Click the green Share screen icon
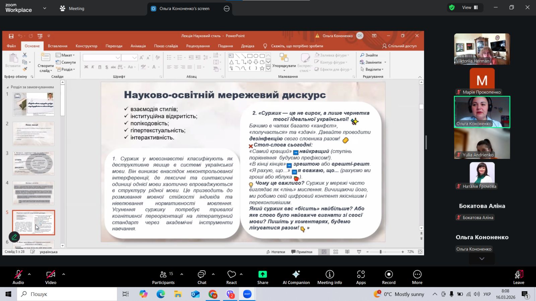The width and height of the screenshot is (536, 301). [x=263, y=275]
